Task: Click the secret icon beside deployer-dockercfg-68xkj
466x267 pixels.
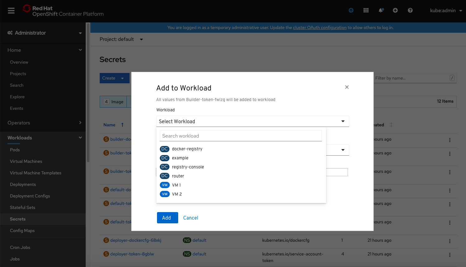Action: pos(106,240)
